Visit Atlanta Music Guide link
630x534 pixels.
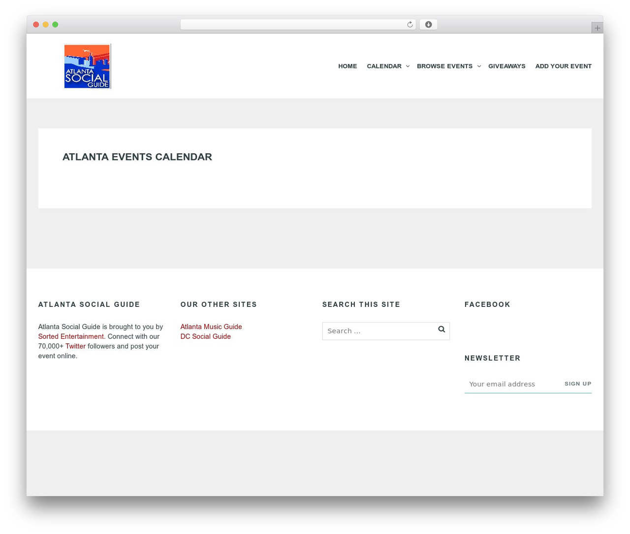coord(211,327)
